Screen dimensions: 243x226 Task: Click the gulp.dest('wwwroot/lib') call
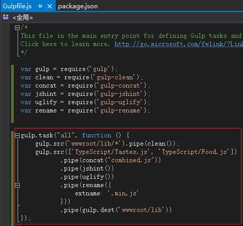[126, 210]
